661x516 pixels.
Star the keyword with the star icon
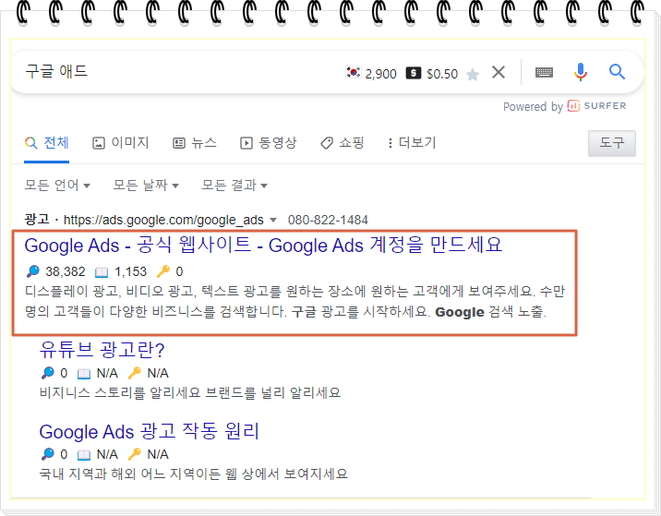473,75
